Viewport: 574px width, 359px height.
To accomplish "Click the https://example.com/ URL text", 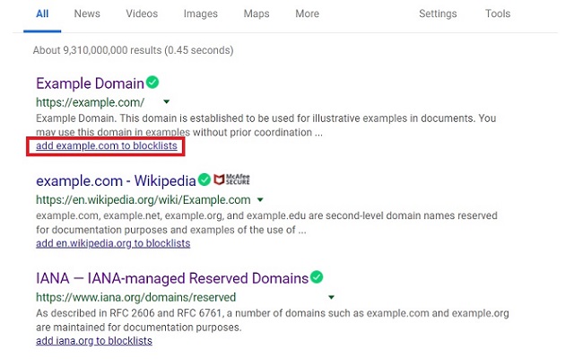I will [90, 102].
